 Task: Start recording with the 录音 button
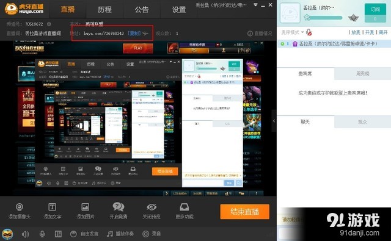pos(152,234)
